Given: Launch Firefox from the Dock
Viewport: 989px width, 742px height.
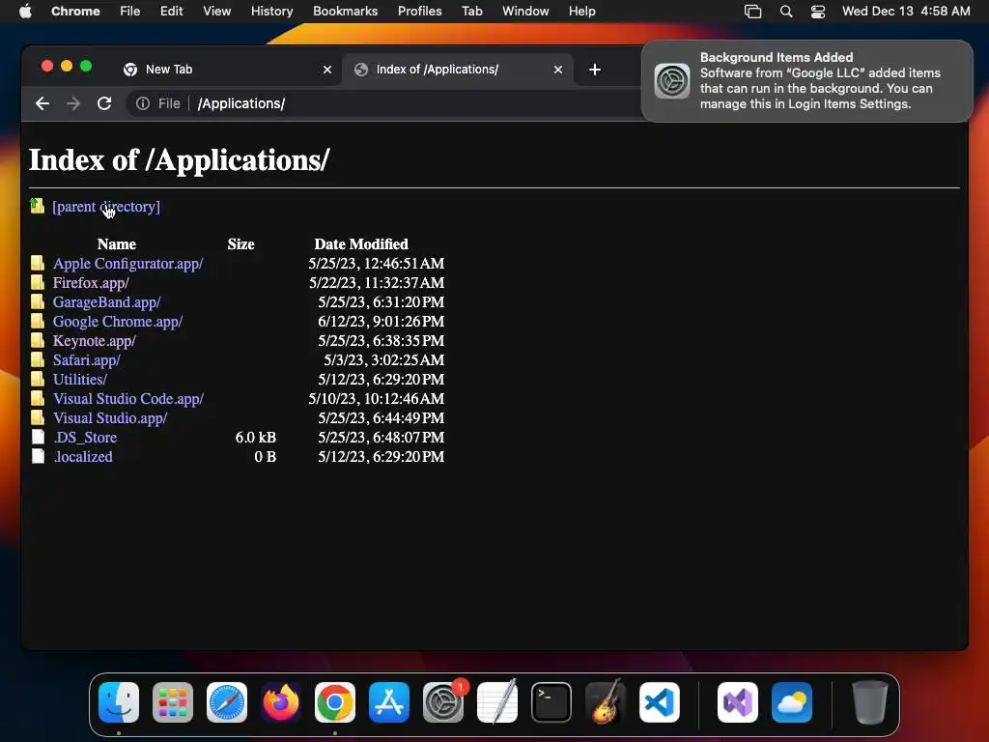Looking at the screenshot, I should click(x=281, y=702).
